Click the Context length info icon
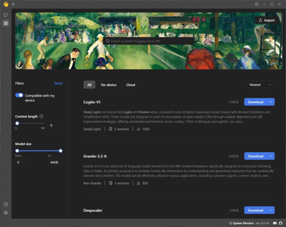The width and height of the screenshot is (286, 227). tap(41, 116)
